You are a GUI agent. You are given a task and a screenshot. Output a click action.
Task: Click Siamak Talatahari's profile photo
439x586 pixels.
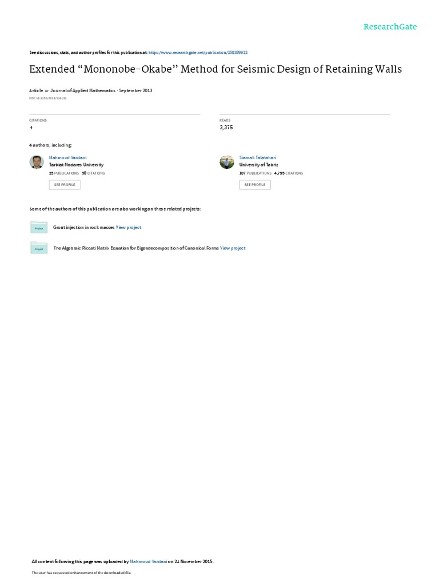coord(226,162)
